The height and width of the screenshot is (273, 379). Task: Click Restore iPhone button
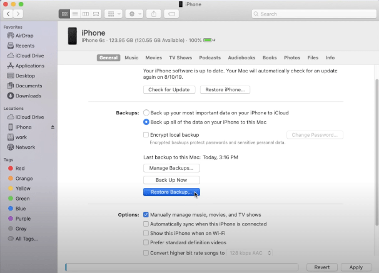(x=225, y=89)
